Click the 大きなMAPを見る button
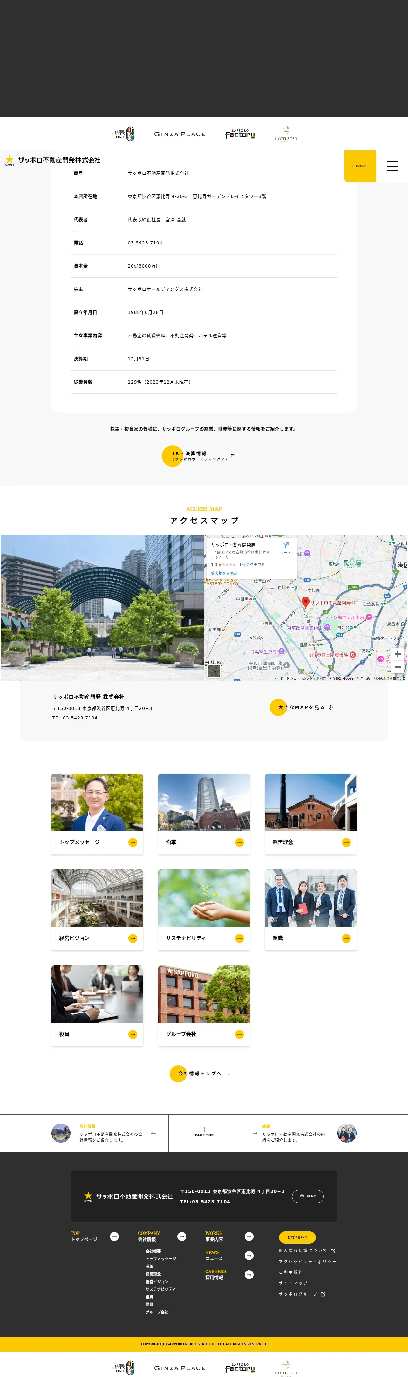408x1377 pixels. pos(302,707)
